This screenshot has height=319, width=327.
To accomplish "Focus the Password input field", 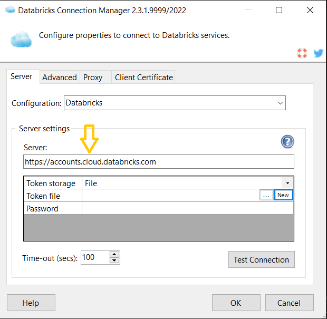I will click(x=187, y=208).
